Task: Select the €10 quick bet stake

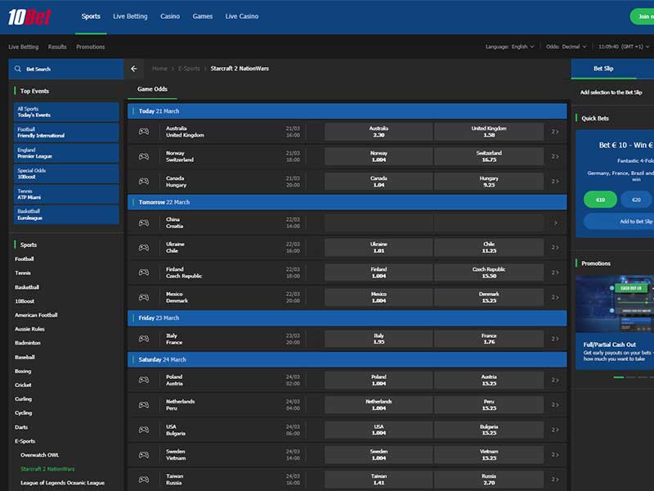Action: [600, 200]
